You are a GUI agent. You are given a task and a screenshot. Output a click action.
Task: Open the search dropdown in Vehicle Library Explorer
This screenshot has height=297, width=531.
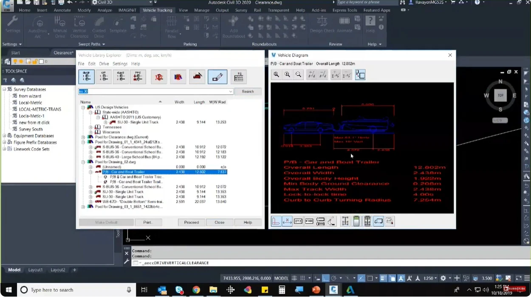231,91
